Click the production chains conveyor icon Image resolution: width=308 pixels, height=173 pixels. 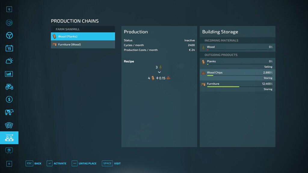click(x=9, y=138)
